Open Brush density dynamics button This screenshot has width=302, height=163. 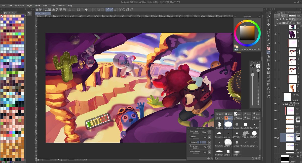[210, 152]
